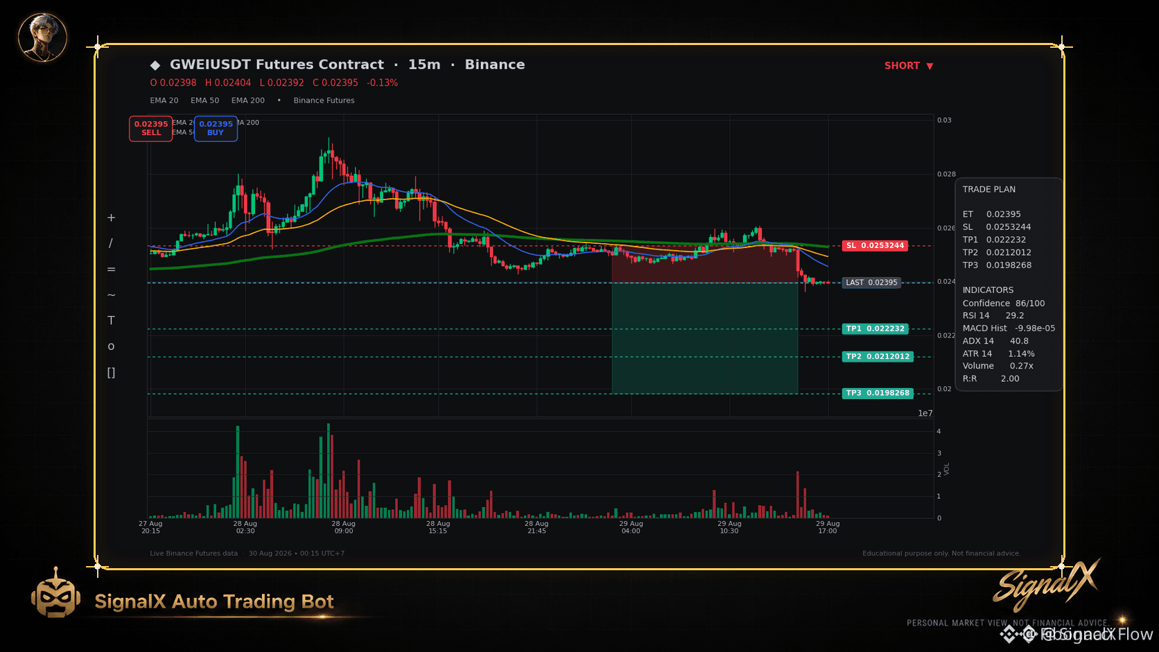Click the 27 Aug 20:15 time label

pos(150,527)
